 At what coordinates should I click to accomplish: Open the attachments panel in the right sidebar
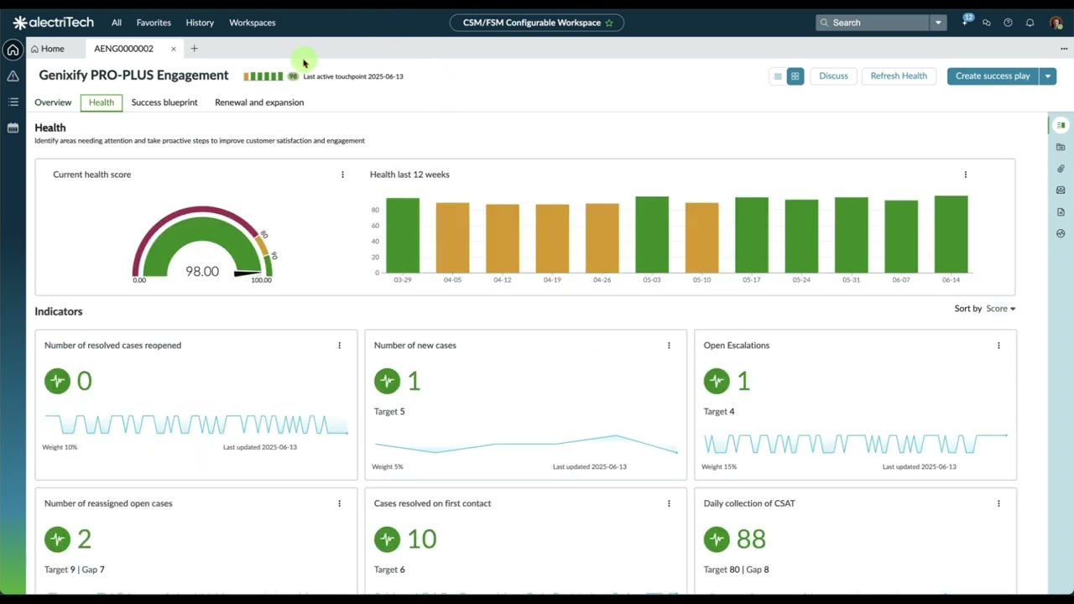click(x=1061, y=169)
